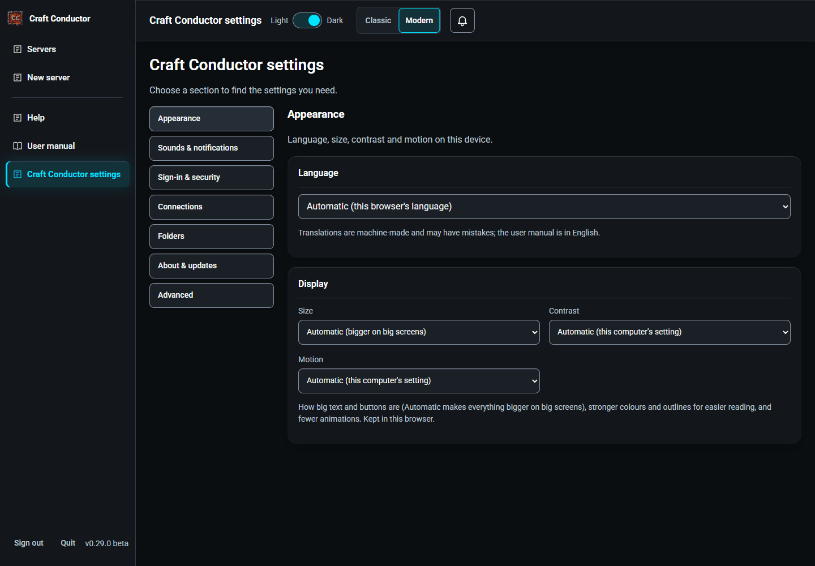815x566 pixels.
Task: Switch to Classic style
Action: point(378,20)
